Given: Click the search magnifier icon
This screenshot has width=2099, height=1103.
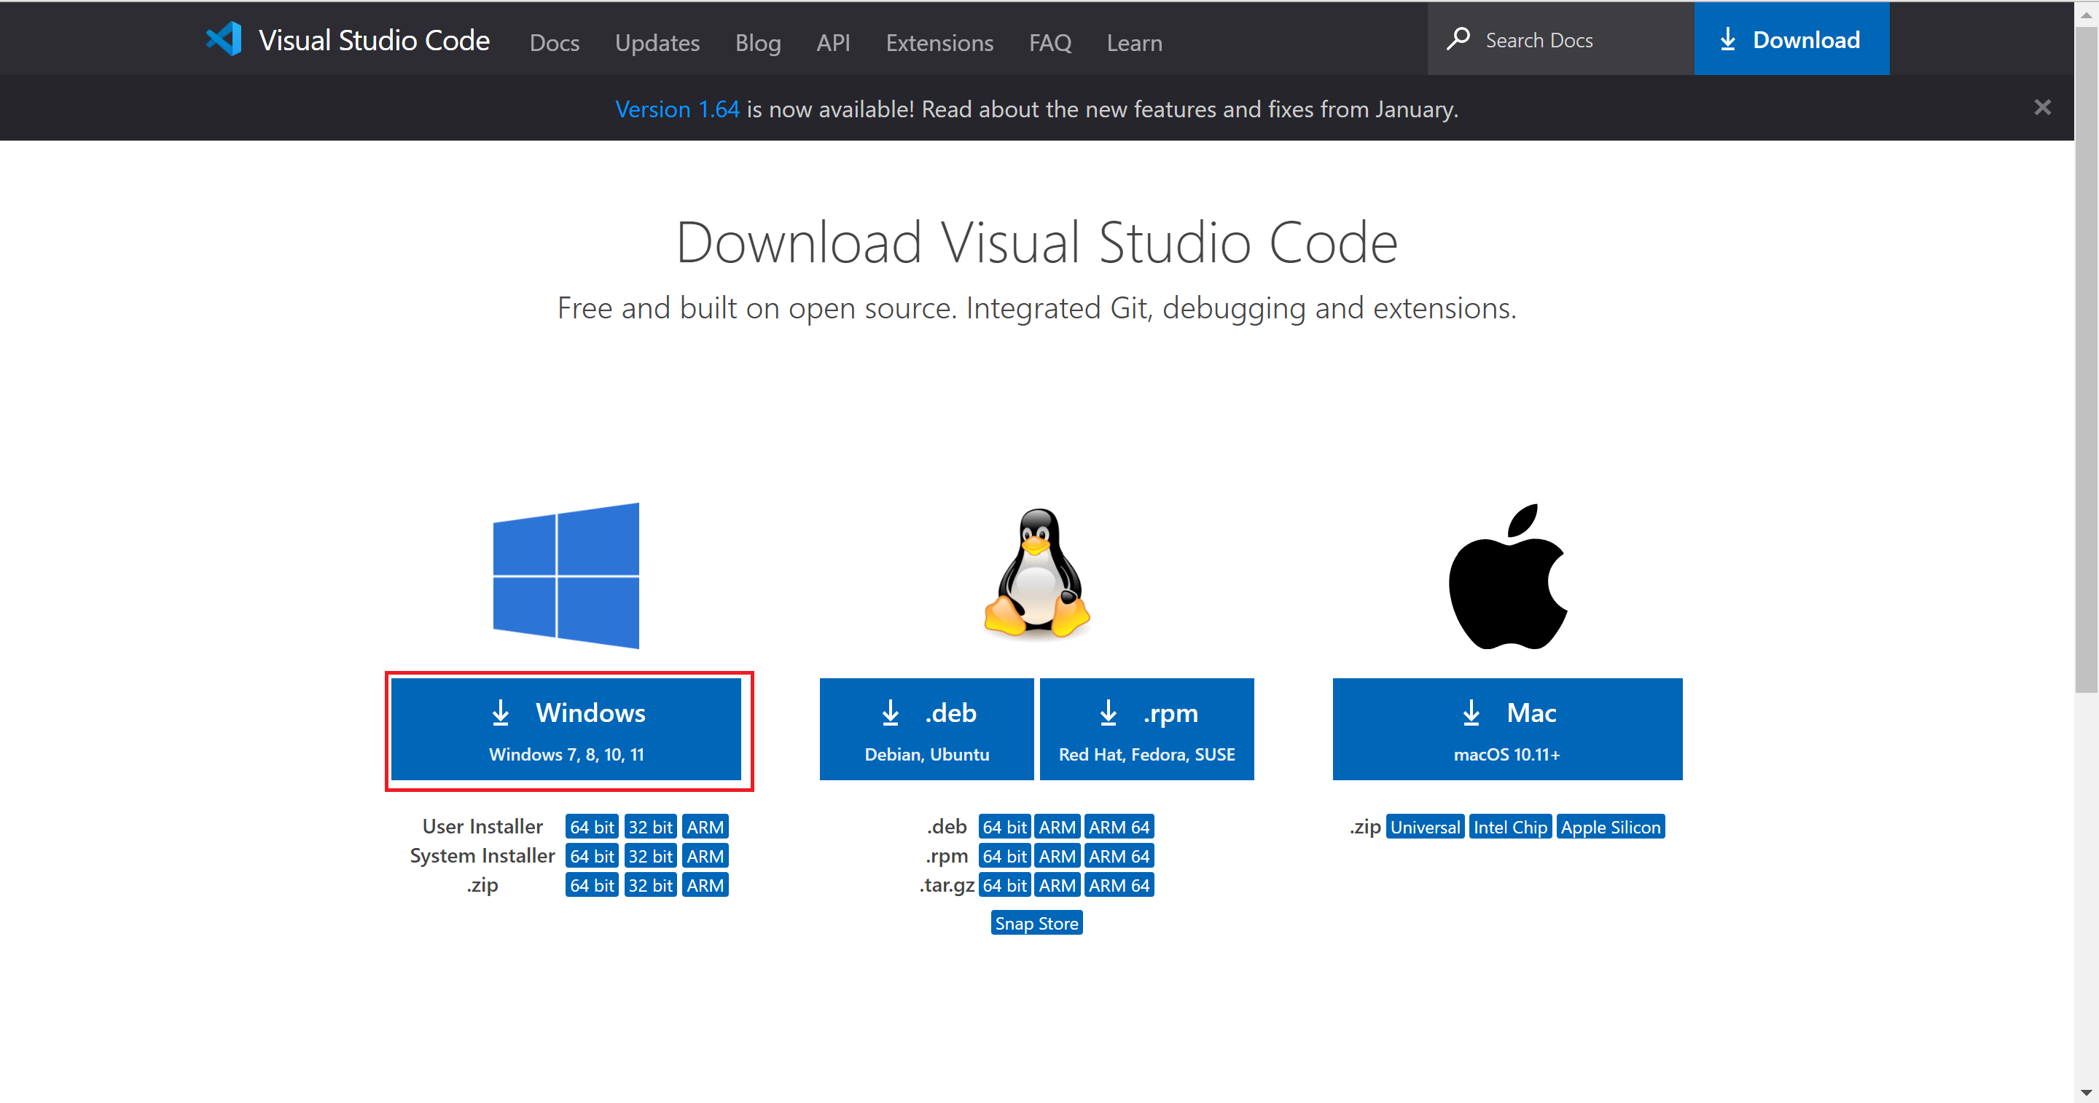Looking at the screenshot, I should (x=1458, y=39).
